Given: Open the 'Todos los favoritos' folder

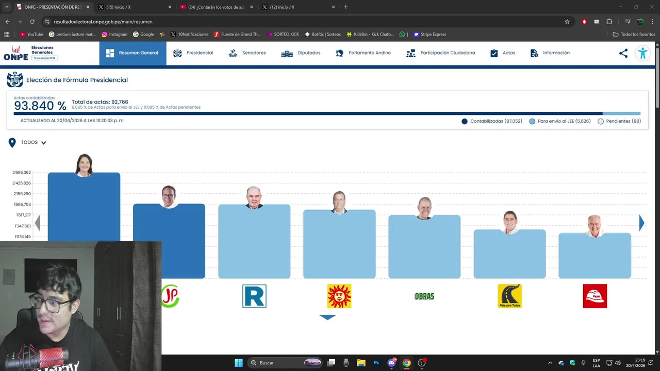Looking at the screenshot, I should (634, 35).
